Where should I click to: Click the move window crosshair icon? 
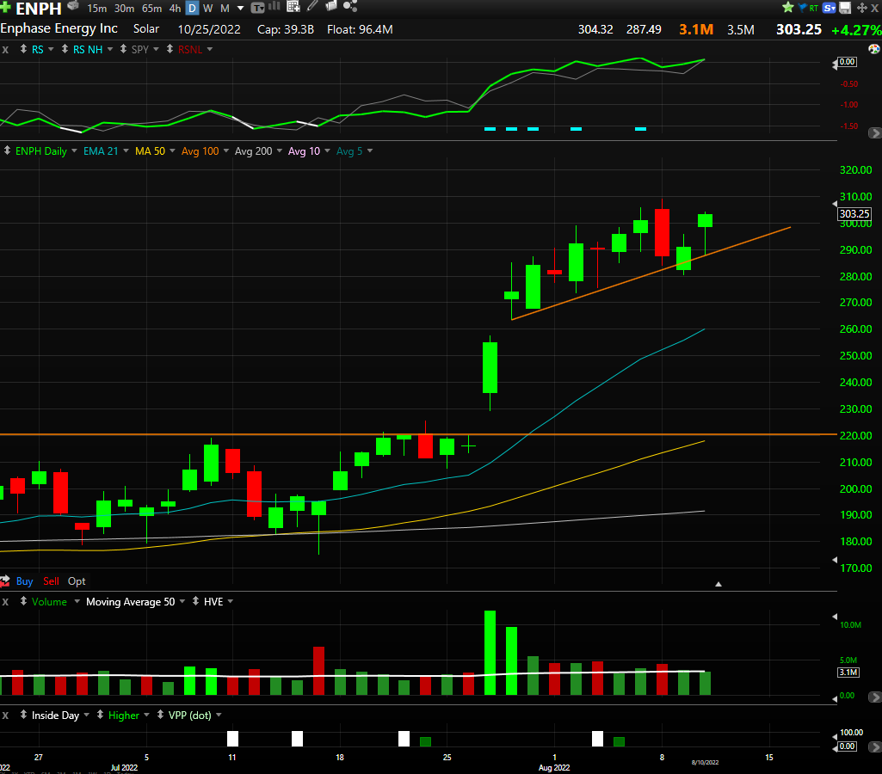point(861,8)
